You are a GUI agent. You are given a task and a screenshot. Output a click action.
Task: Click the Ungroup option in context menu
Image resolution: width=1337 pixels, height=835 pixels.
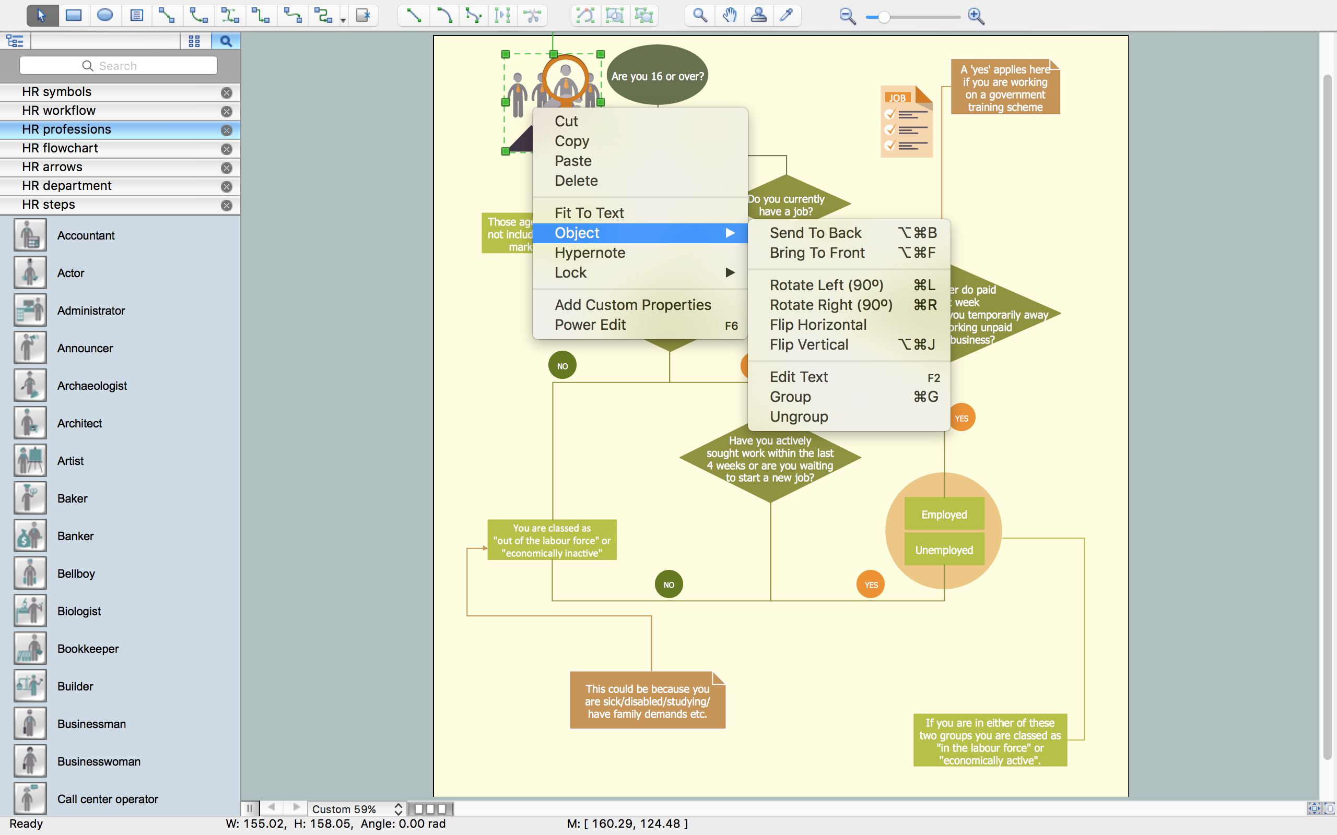[x=799, y=415]
